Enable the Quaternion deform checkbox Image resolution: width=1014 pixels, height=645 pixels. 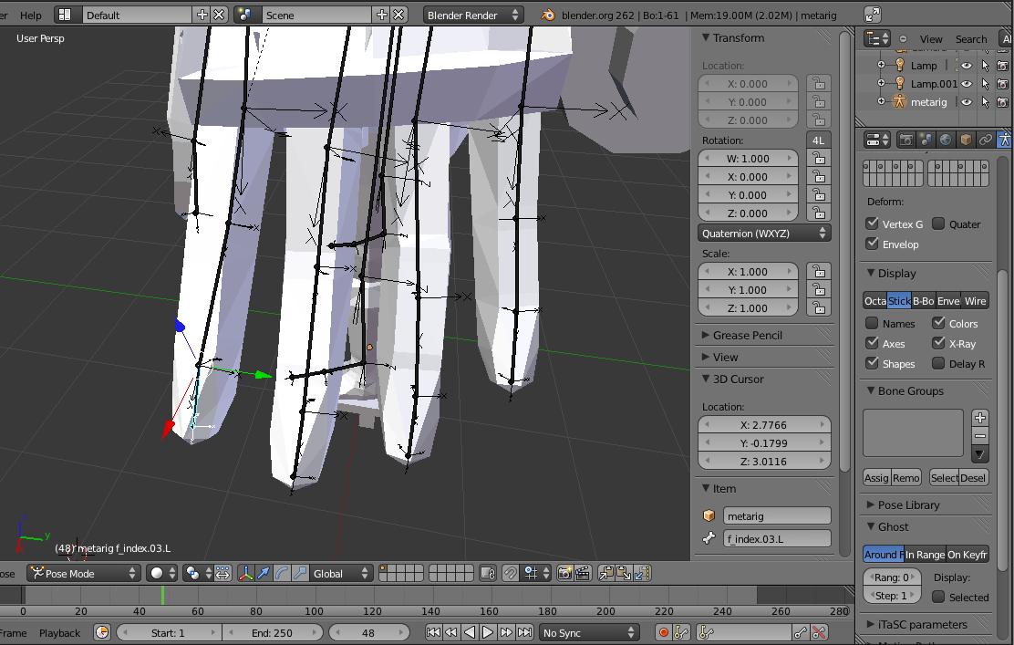(x=938, y=224)
